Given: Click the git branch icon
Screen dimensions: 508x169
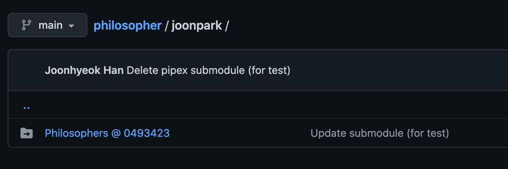Looking at the screenshot, I should click(x=26, y=25).
